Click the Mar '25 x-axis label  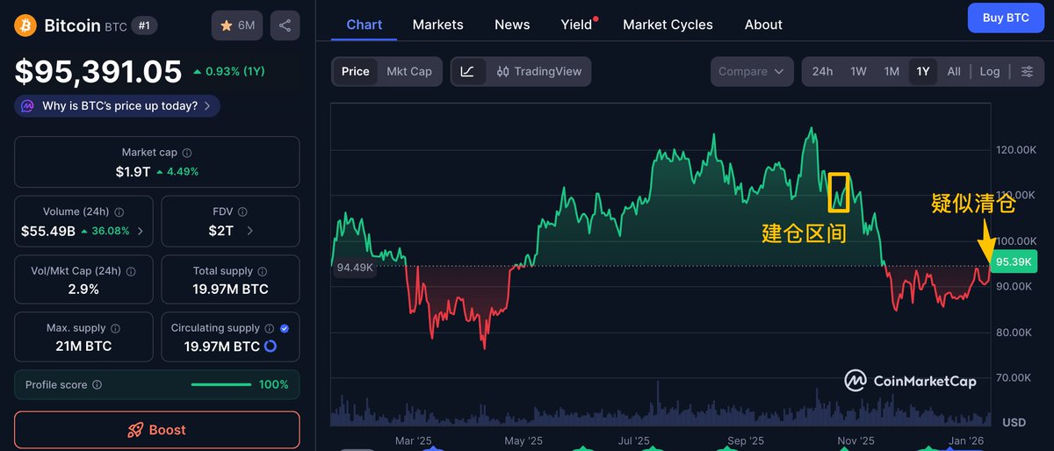point(413,441)
